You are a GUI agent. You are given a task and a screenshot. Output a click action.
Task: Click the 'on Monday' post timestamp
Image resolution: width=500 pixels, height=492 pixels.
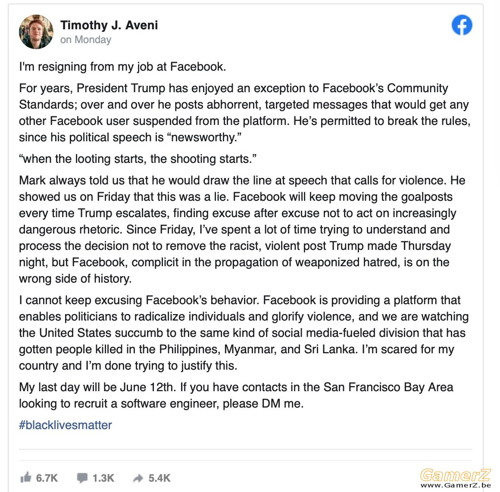pyautogui.click(x=86, y=40)
